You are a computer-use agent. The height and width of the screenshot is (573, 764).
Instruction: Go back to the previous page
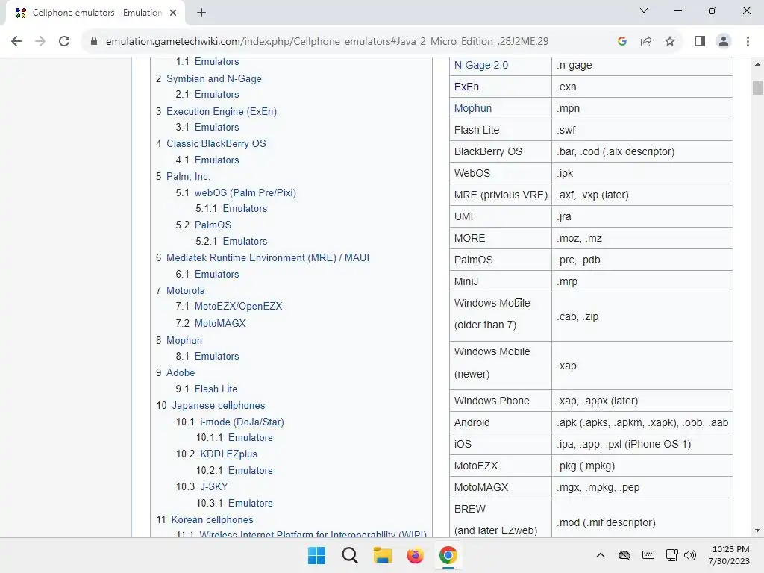coord(16,42)
